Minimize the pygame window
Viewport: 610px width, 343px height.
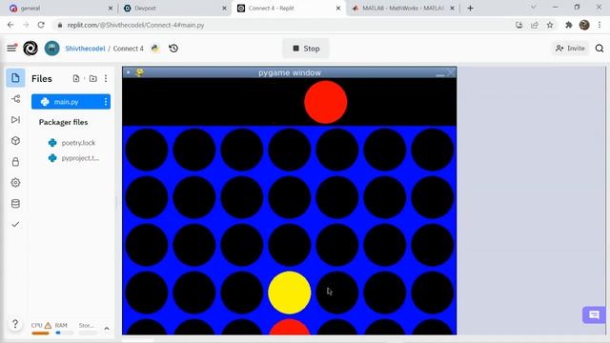440,73
